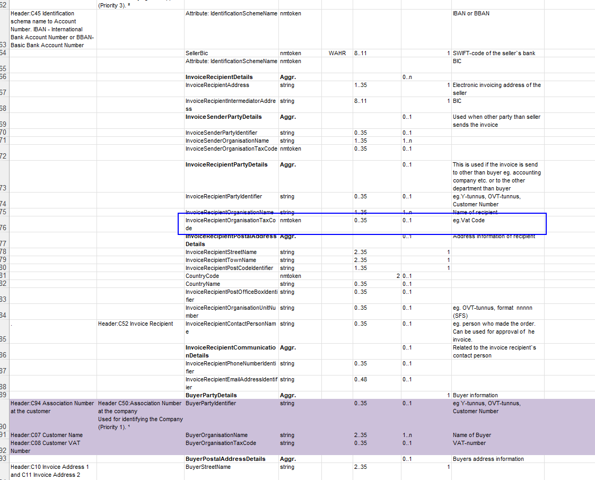The height and width of the screenshot is (480, 595).
Task: Click 'Buyers address information' cell
Action: 497,459
